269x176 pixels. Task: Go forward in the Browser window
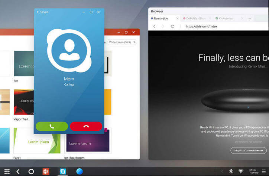tap(163, 26)
